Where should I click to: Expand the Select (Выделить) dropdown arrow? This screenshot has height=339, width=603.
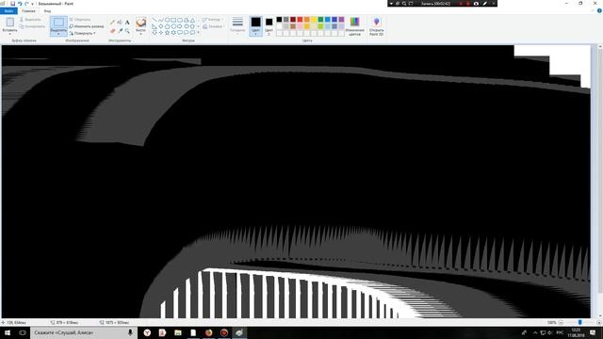[x=58, y=33]
